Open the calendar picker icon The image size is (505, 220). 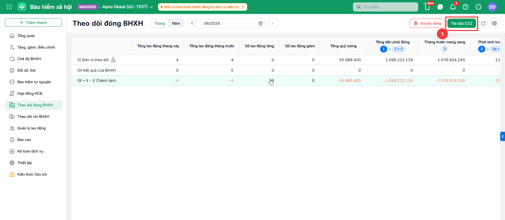(260, 23)
